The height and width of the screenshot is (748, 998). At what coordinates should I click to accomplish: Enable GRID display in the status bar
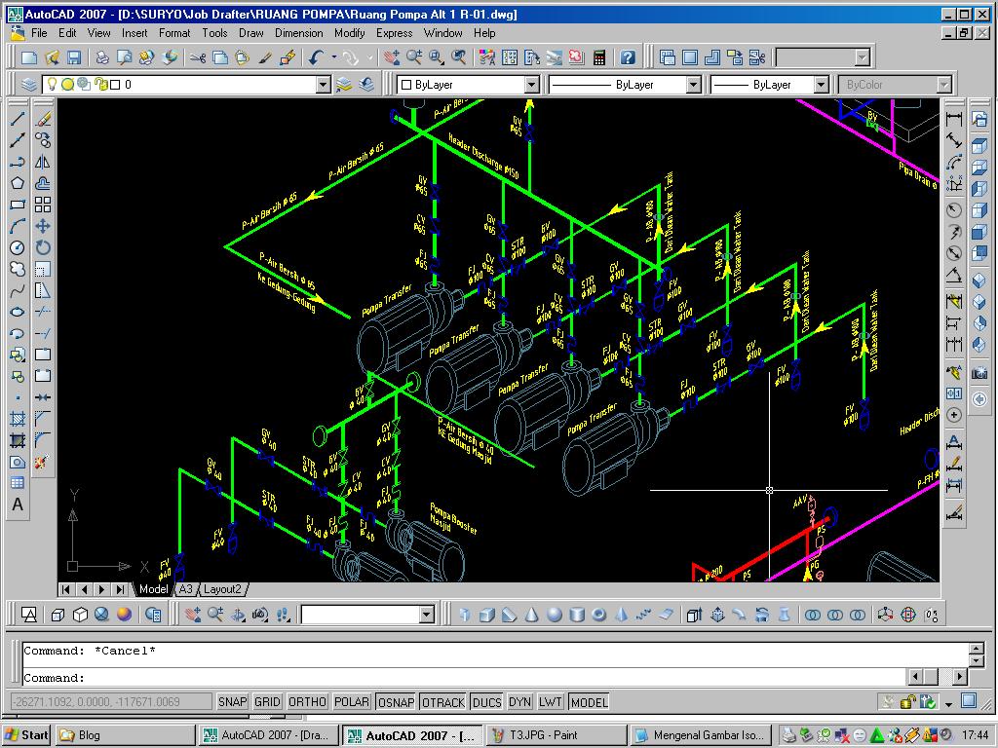[x=266, y=701]
